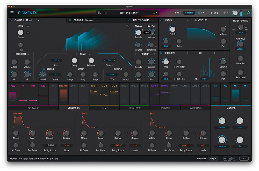Step the Timbre mode back from full
Viewport: 259px width, 171px height.
pyautogui.click(x=105, y=61)
